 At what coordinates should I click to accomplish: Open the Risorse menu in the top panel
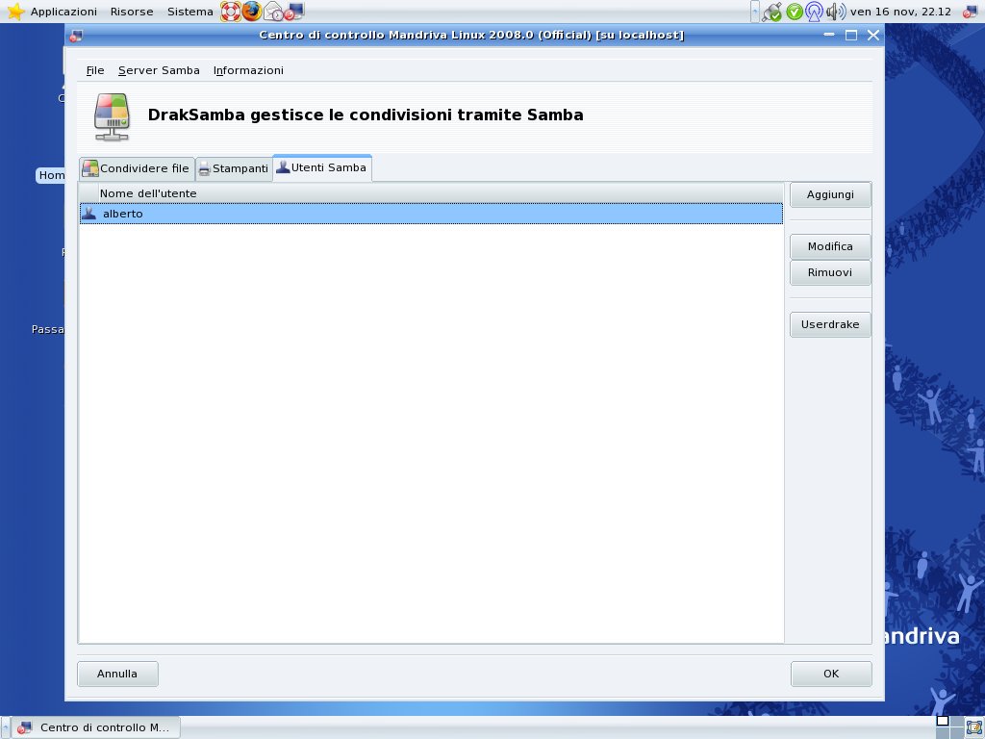coord(131,12)
